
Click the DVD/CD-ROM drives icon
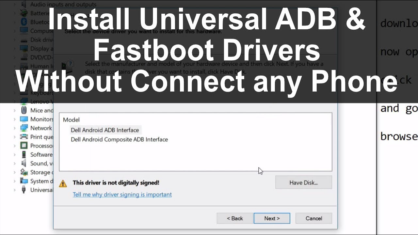[24, 57]
